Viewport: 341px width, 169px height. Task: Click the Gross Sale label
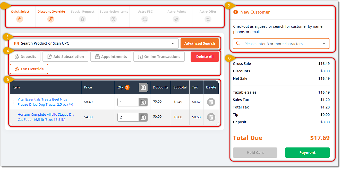pyautogui.click(x=242, y=64)
